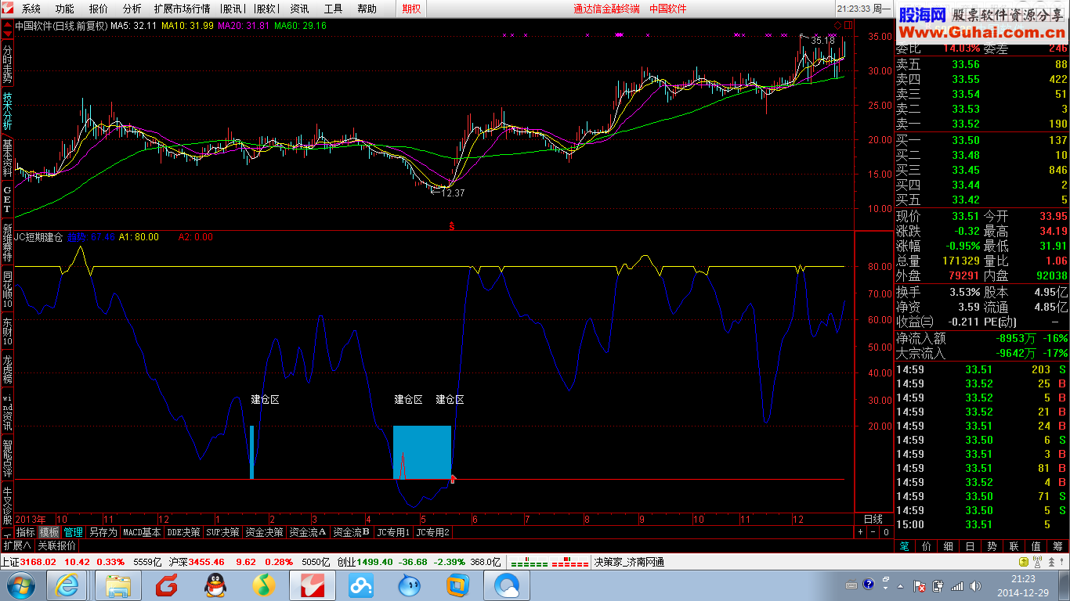The height and width of the screenshot is (601, 1070).
Task: Switch to 笔 tick detail tab
Action: [905, 546]
